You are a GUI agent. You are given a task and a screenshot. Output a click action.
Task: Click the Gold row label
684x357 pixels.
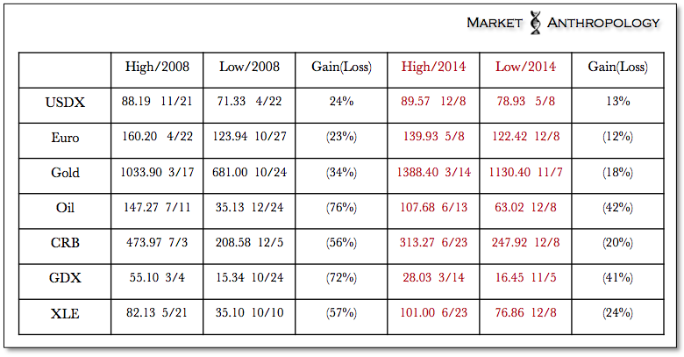[64, 173]
